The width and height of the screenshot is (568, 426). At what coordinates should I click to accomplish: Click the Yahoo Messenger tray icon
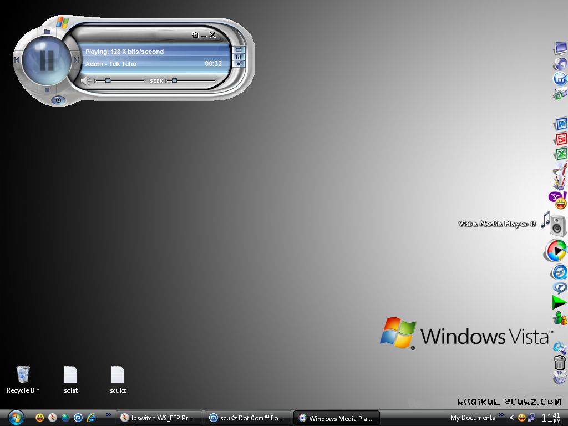point(521,418)
